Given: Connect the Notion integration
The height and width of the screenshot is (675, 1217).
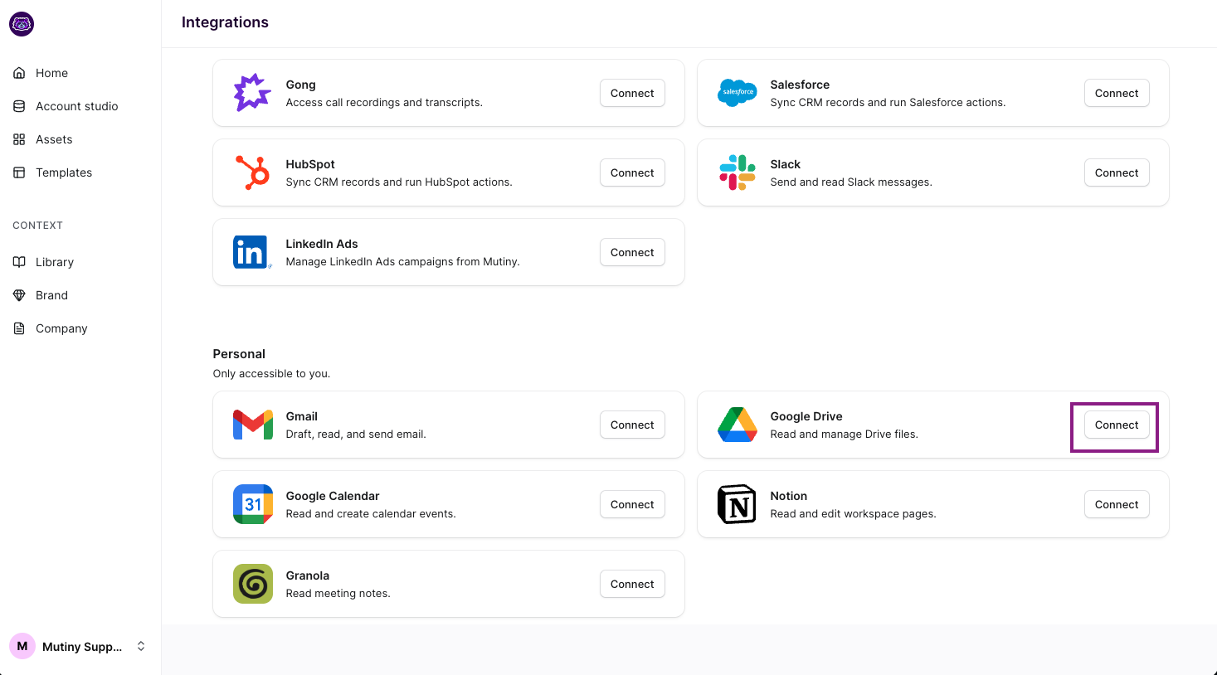Looking at the screenshot, I should pyautogui.click(x=1117, y=504).
